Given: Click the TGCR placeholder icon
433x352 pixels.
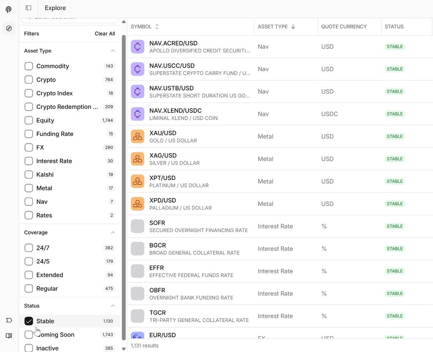Looking at the screenshot, I should (x=138, y=316).
